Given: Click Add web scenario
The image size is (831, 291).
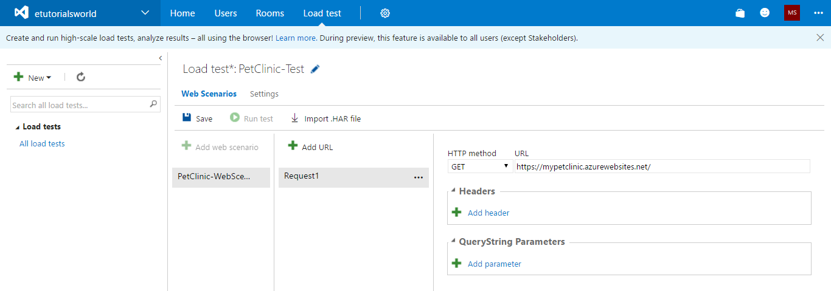Looking at the screenshot, I should pyautogui.click(x=220, y=146).
